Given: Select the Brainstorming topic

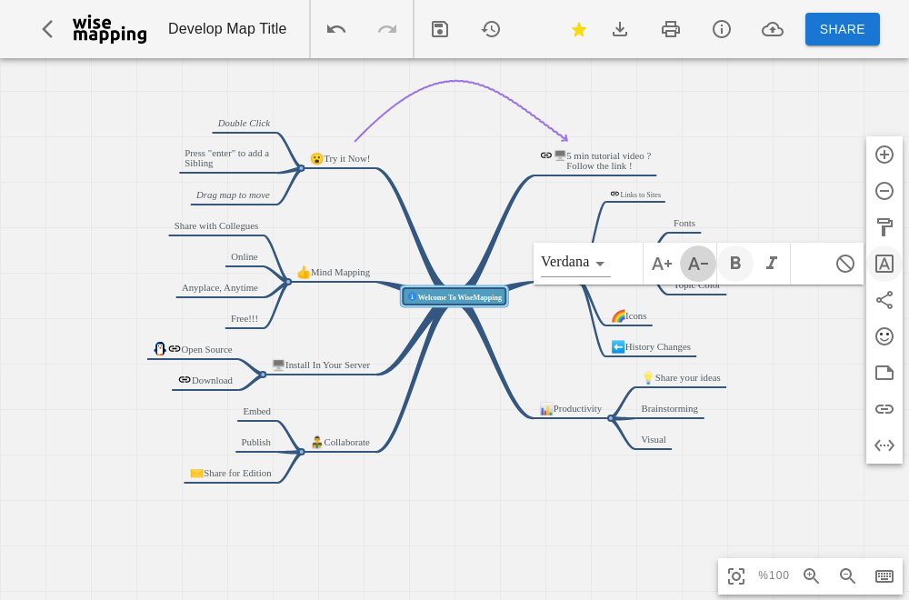Looking at the screenshot, I should pos(670,409).
